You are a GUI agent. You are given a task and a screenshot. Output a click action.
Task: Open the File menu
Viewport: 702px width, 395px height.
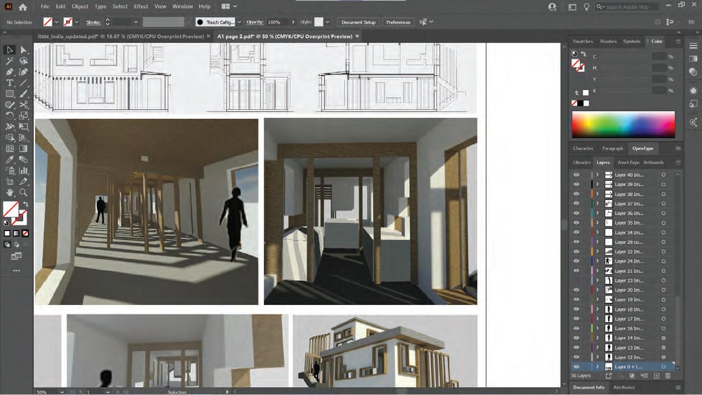(x=45, y=7)
